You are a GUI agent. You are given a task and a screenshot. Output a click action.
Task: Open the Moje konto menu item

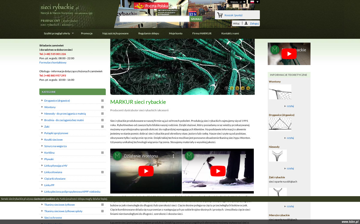175,33
